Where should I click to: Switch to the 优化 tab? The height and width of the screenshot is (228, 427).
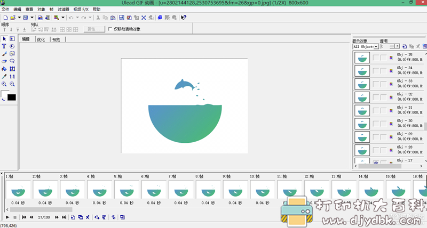41,39
